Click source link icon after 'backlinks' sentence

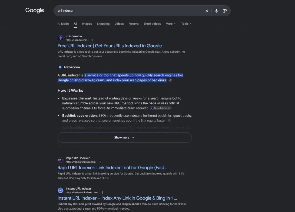(170, 80)
